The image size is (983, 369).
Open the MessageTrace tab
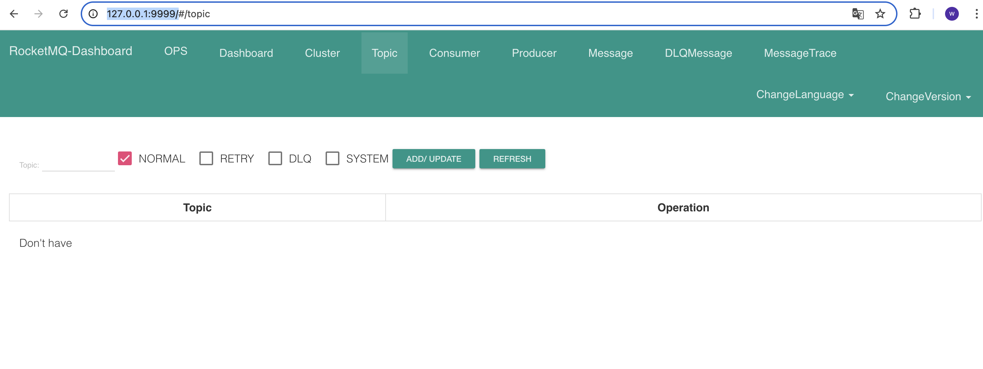click(x=800, y=53)
